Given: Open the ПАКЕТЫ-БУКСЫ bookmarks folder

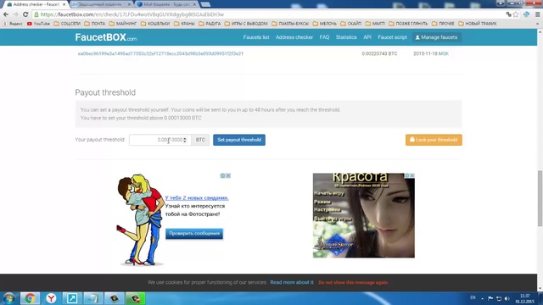Looking at the screenshot, I should click(290, 24).
